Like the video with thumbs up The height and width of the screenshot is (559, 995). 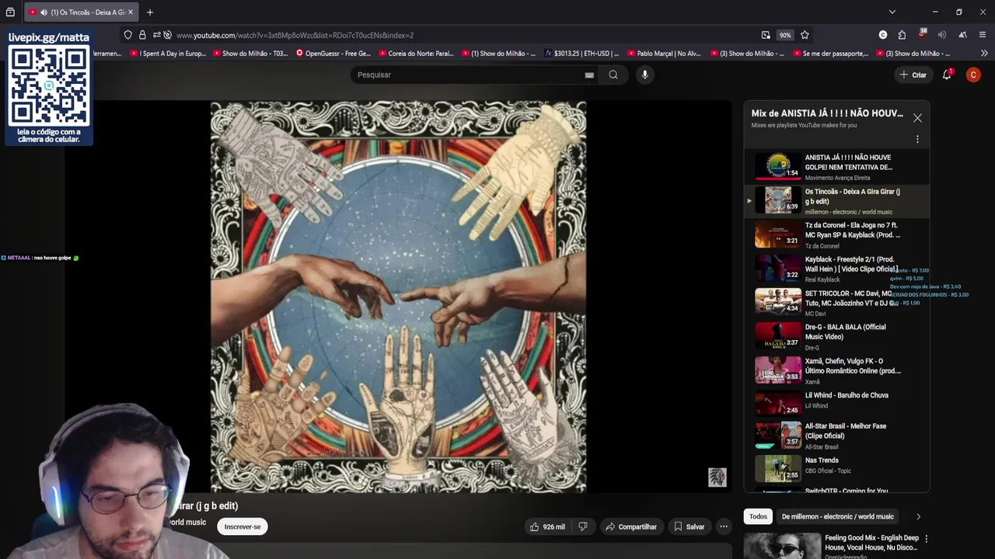point(547,526)
